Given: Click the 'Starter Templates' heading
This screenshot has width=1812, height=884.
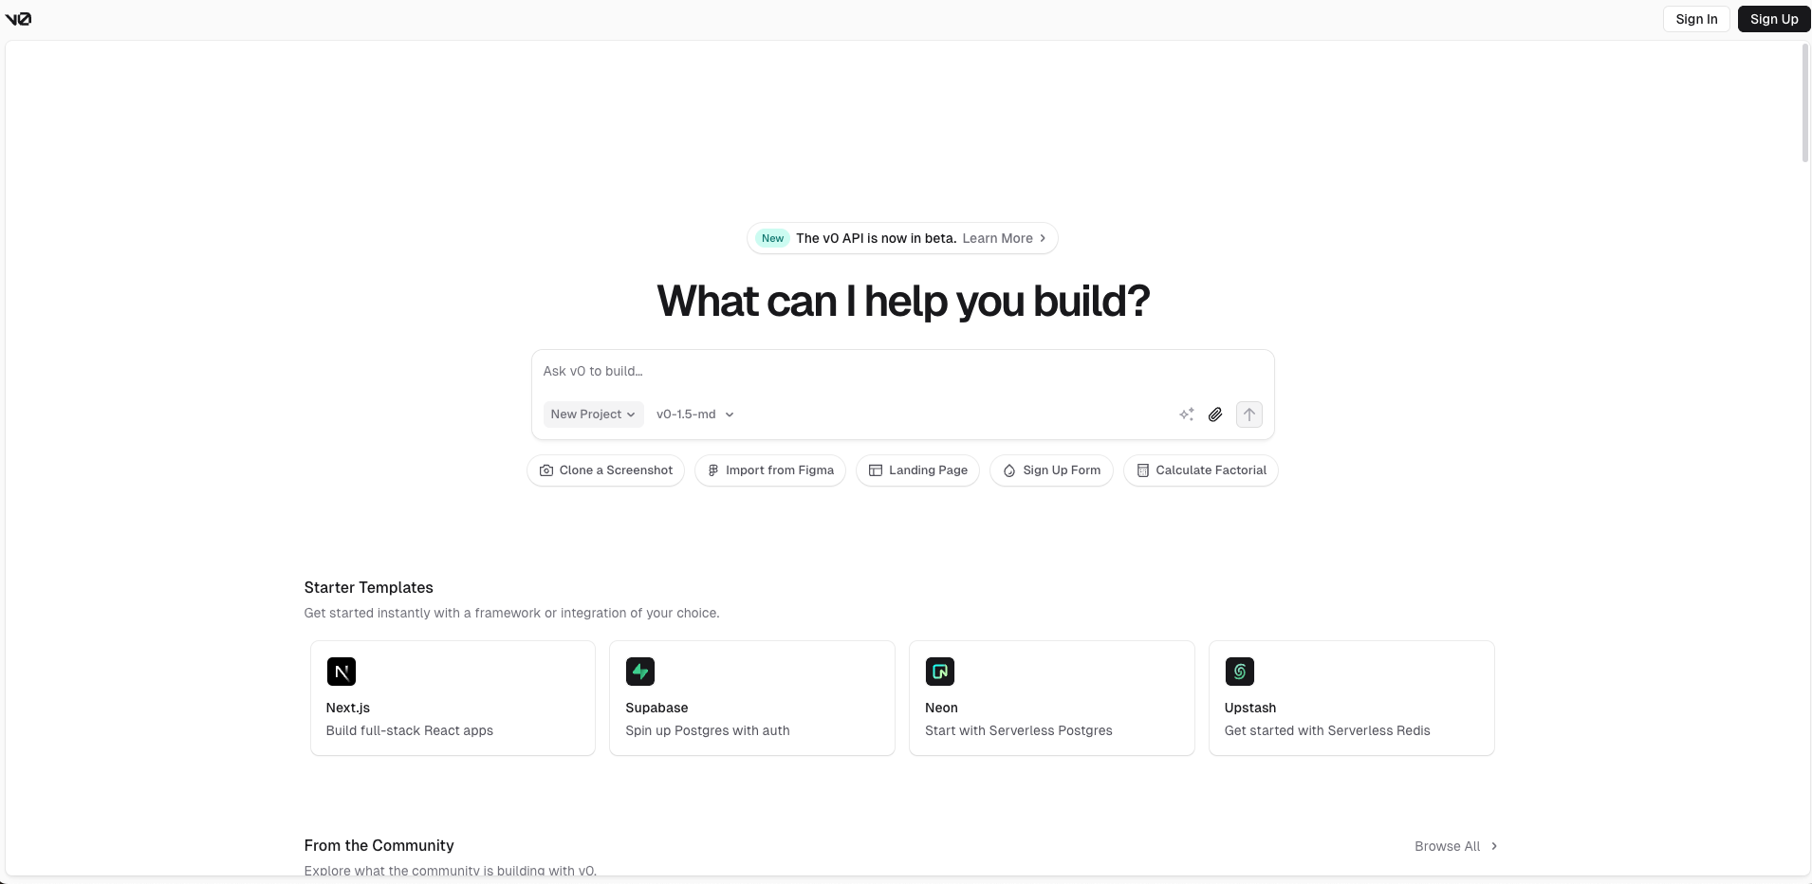Looking at the screenshot, I should click(x=368, y=588).
